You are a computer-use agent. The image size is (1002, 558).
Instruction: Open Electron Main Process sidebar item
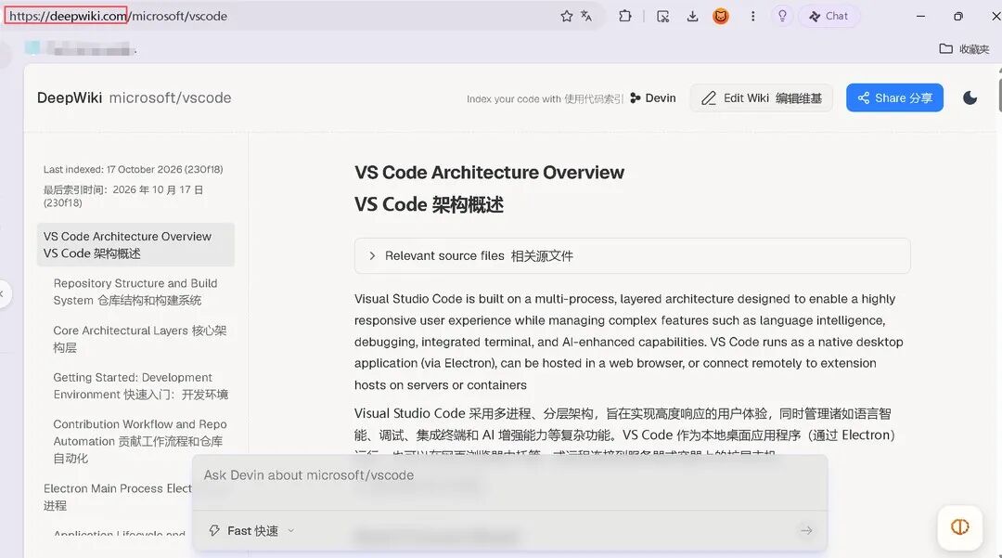(x=118, y=497)
